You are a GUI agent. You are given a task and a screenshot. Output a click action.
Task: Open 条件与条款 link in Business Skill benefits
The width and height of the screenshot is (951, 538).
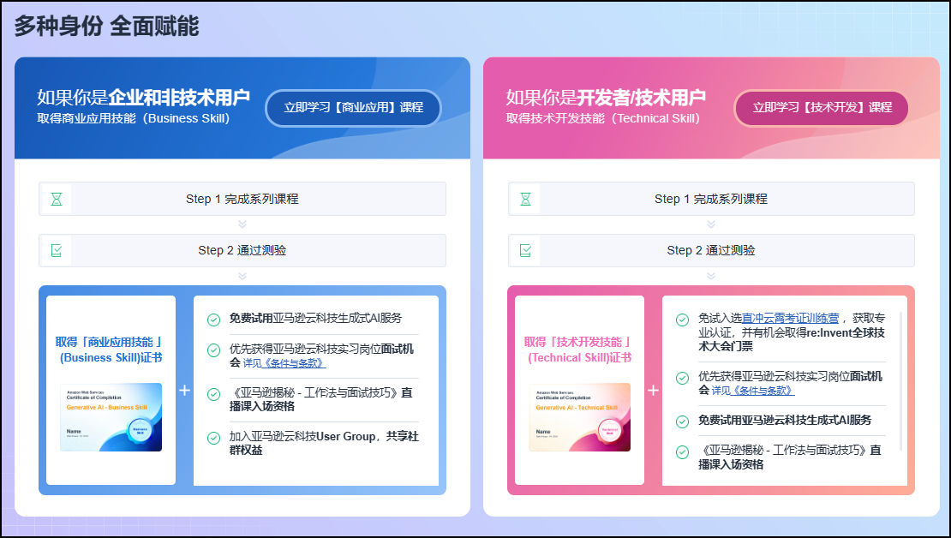click(x=294, y=363)
